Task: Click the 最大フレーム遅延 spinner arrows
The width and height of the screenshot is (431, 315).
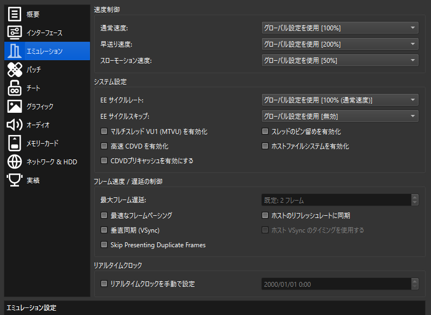Action: [x=415, y=200]
